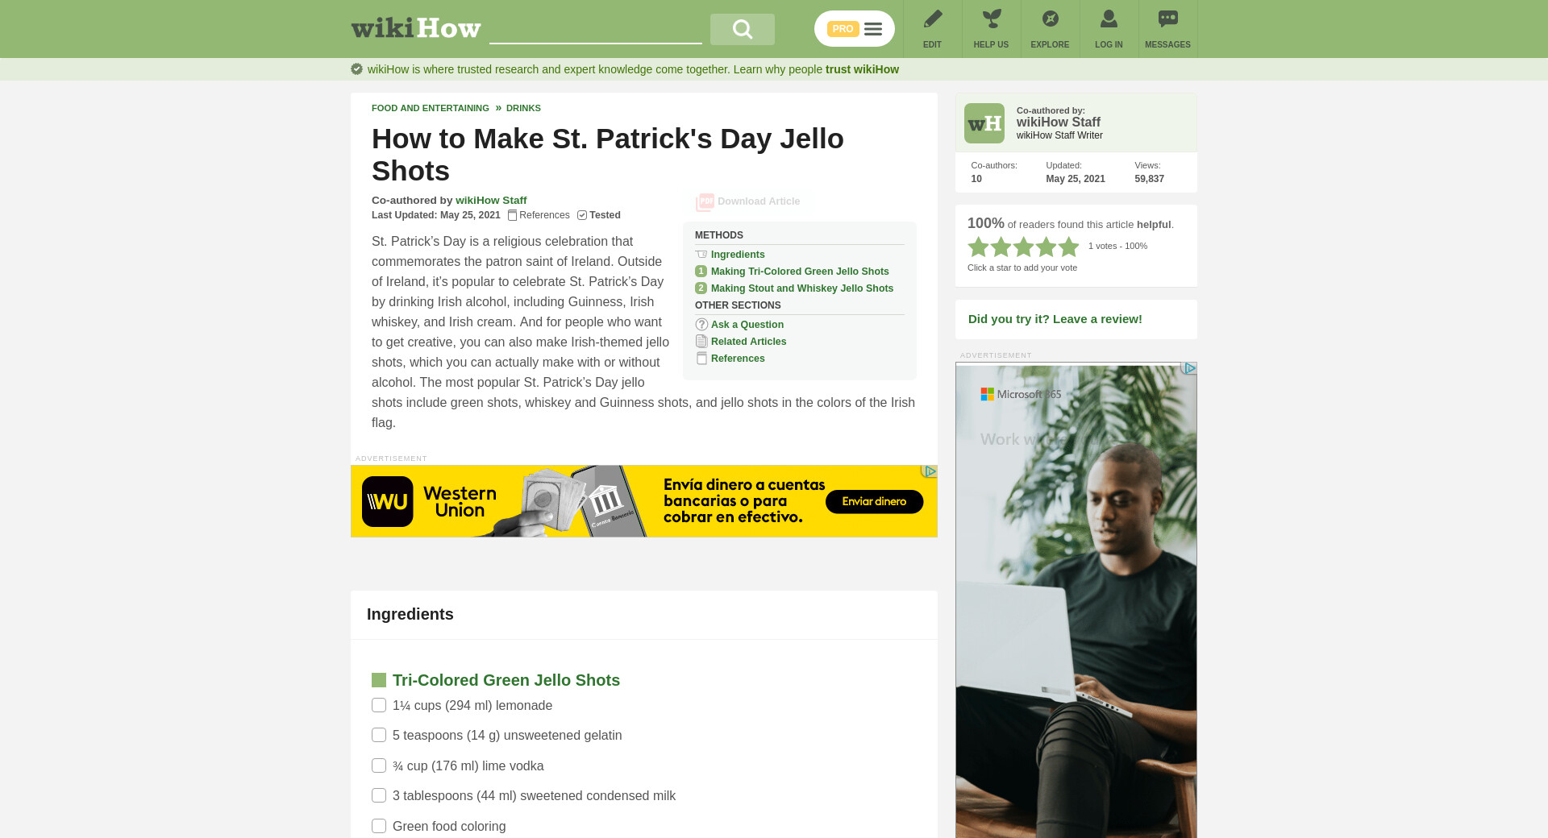Open the Edit pencil icon
Viewport: 1548px width, 838px height.
click(932, 19)
